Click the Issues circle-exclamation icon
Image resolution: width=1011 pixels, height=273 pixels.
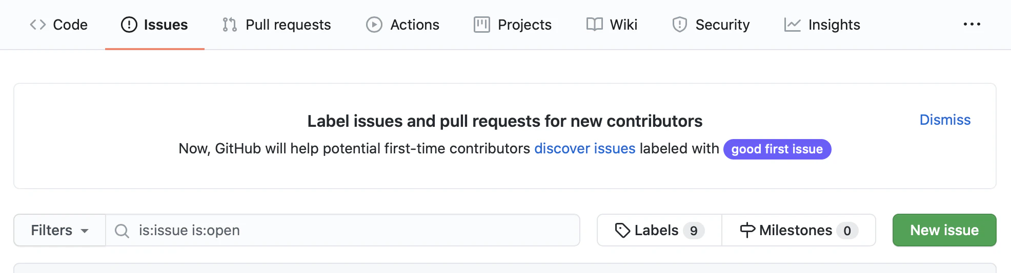coord(129,25)
